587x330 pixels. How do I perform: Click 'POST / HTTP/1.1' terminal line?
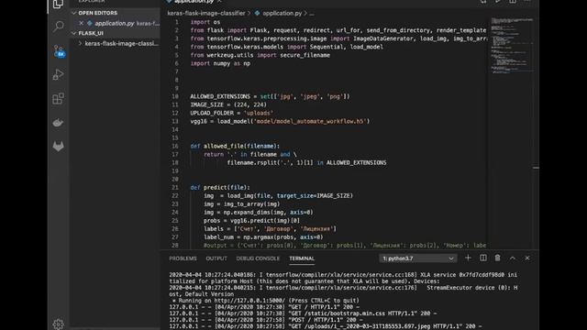tap(265, 320)
